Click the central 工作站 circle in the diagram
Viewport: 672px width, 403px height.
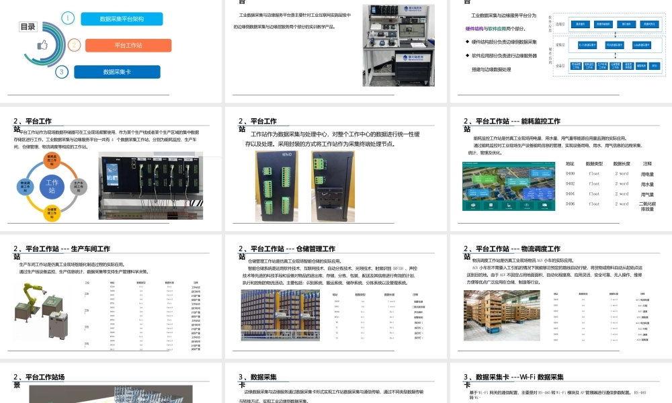52,186
